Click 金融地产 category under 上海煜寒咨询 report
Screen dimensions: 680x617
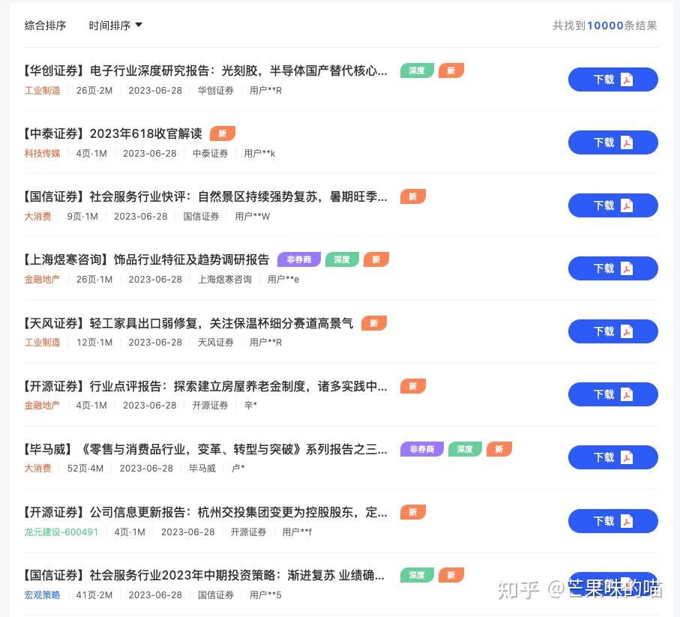[x=42, y=279]
